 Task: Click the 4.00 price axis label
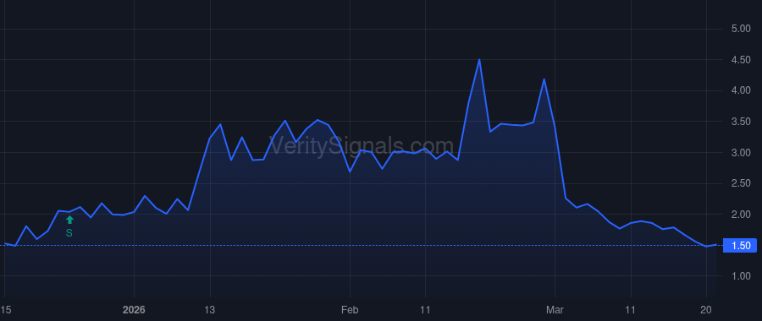coord(741,90)
